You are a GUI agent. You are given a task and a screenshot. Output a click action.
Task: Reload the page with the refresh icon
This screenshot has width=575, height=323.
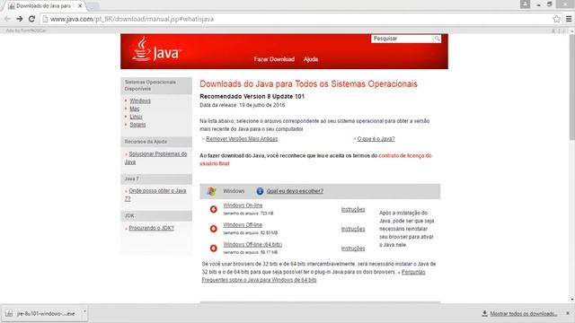[x=32, y=19]
